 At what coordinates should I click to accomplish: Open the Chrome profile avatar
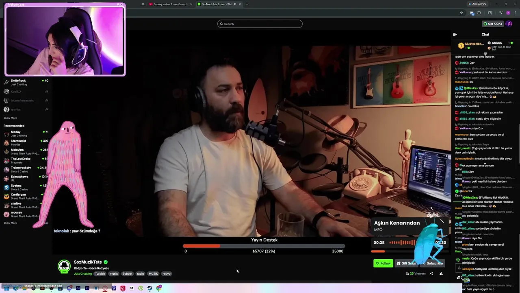point(508,13)
